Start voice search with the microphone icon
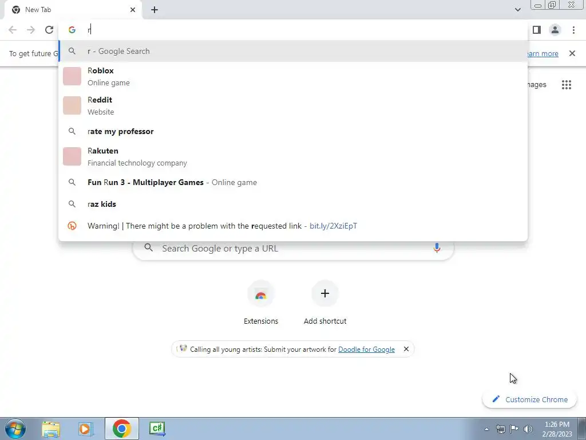The width and height of the screenshot is (586, 440). click(x=437, y=247)
